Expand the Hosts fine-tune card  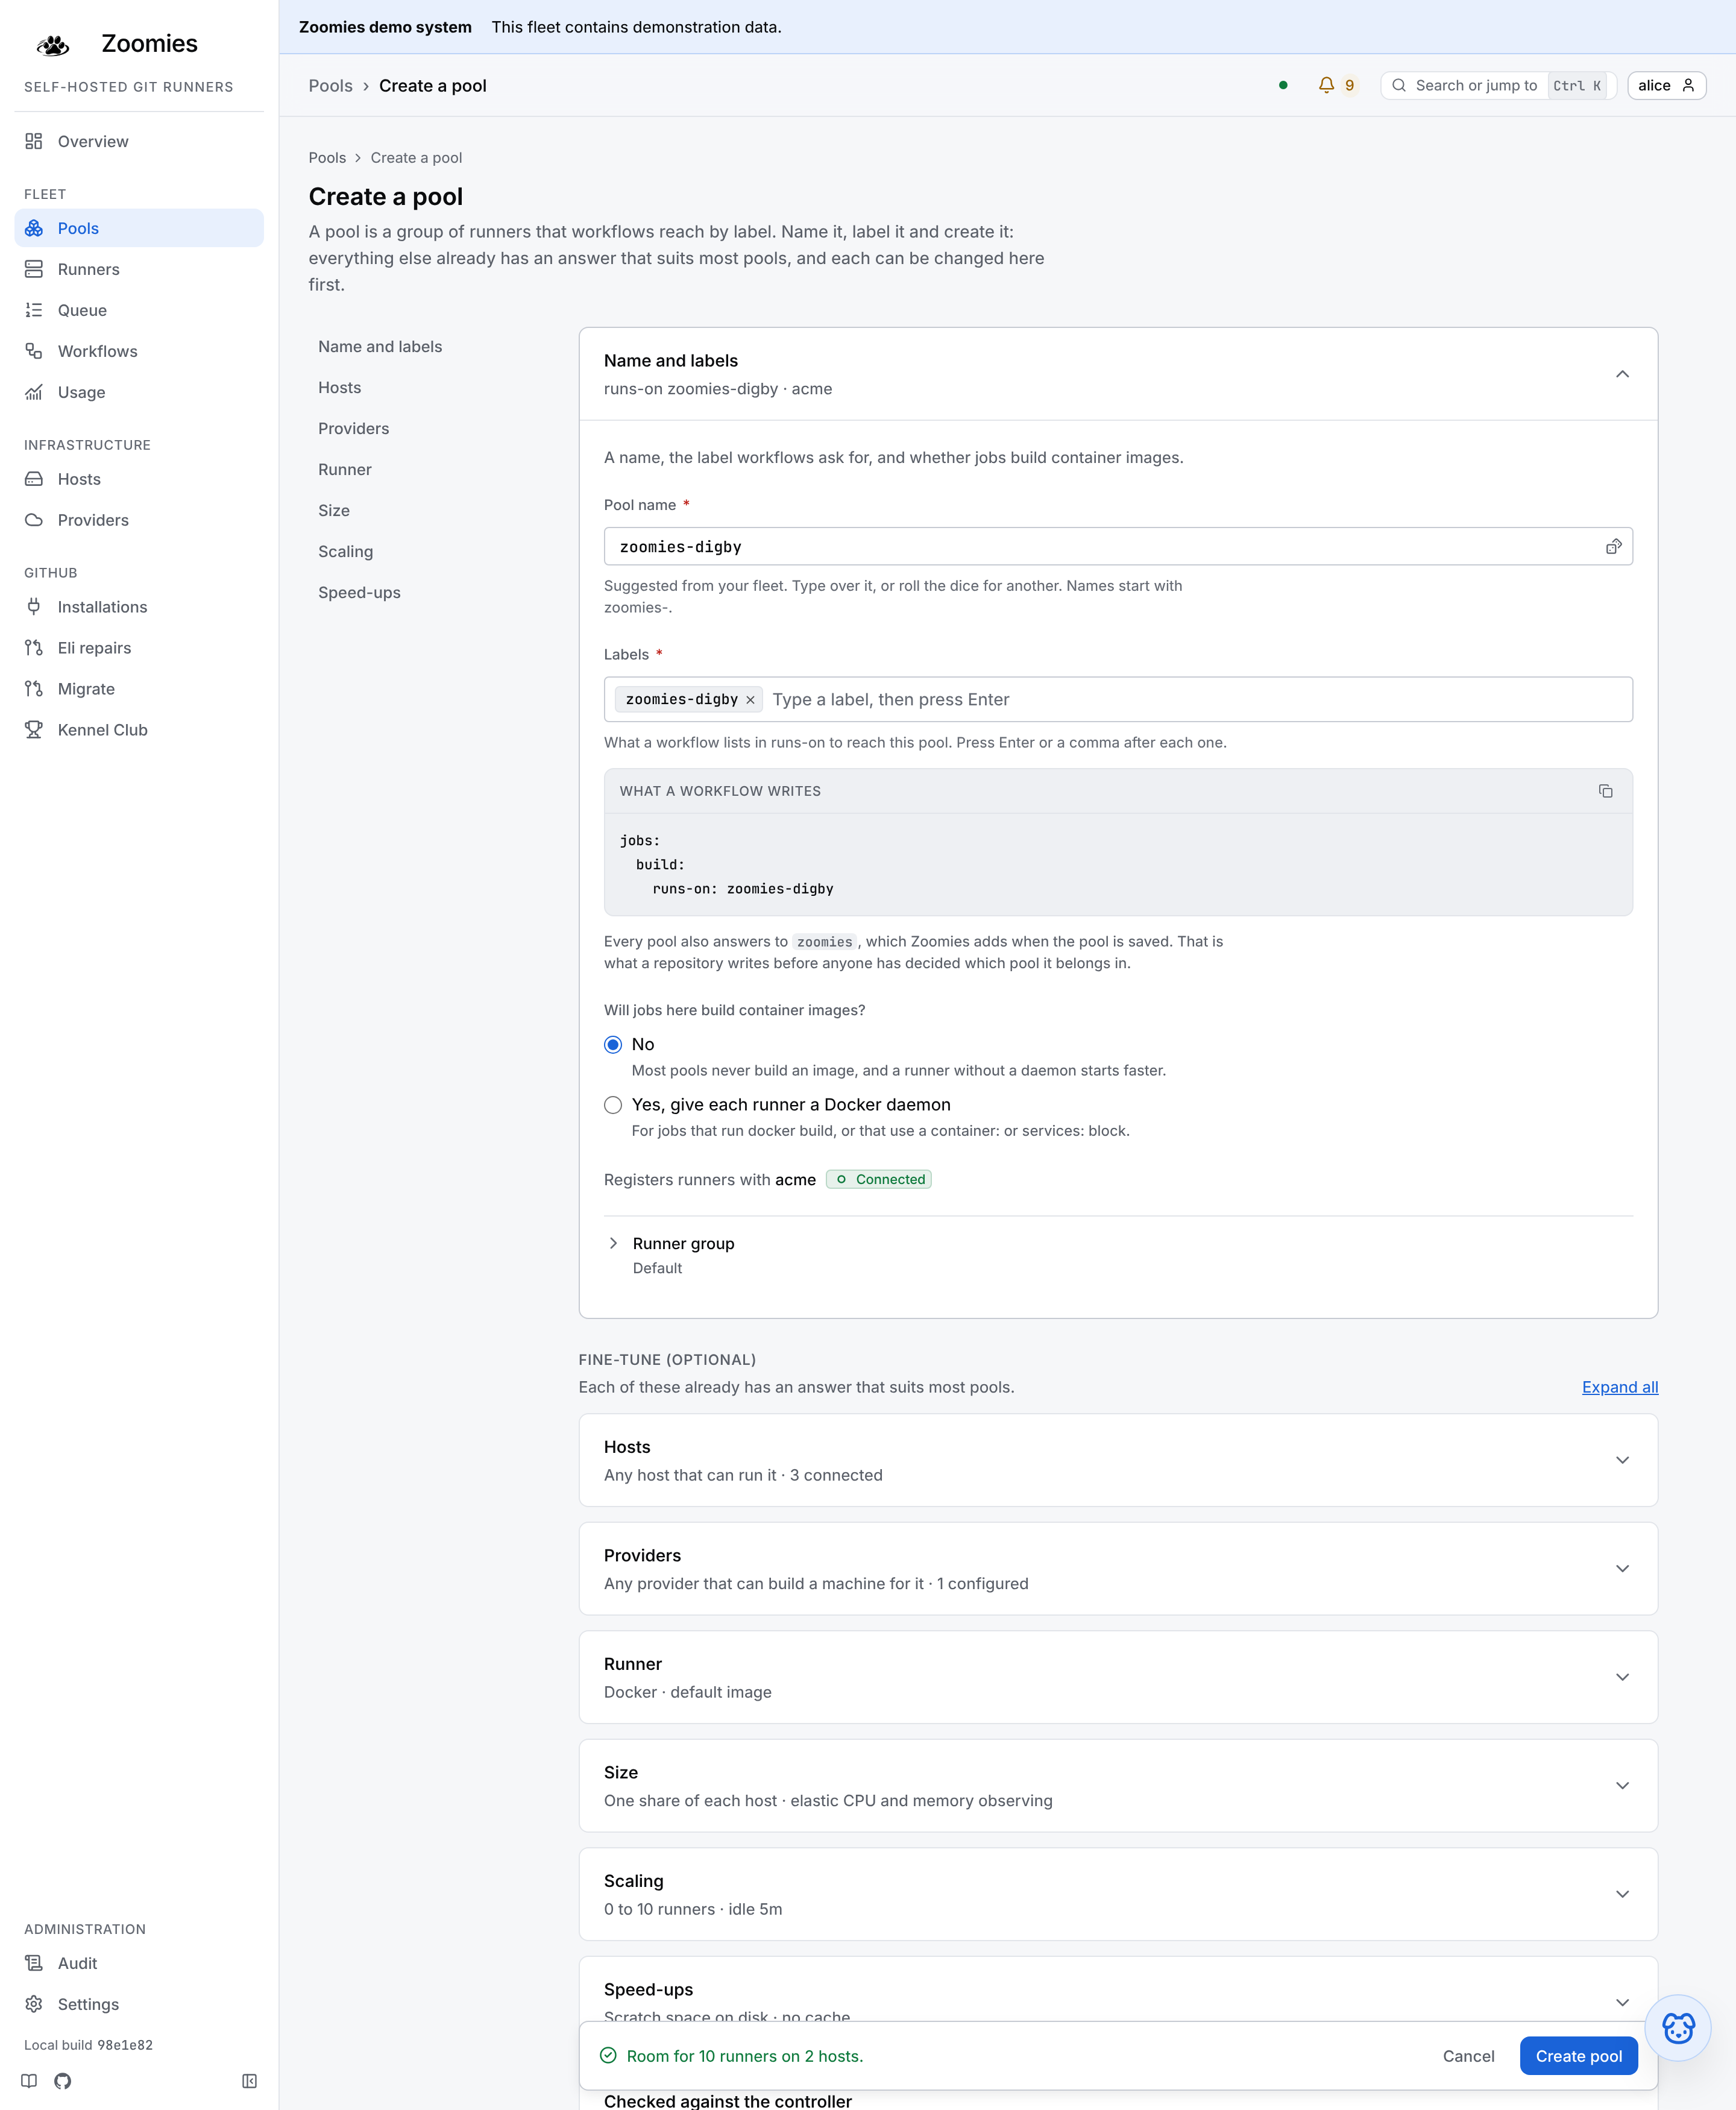click(x=1118, y=1460)
